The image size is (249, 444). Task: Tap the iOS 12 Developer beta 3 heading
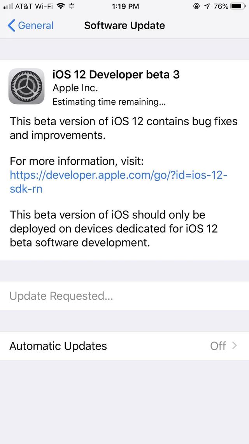(116, 75)
